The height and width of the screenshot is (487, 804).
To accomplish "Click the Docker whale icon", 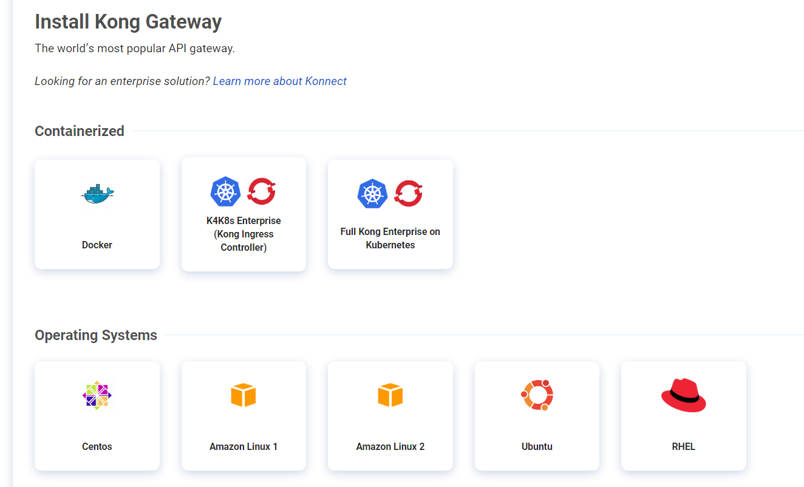I will click(x=97, y=194).
